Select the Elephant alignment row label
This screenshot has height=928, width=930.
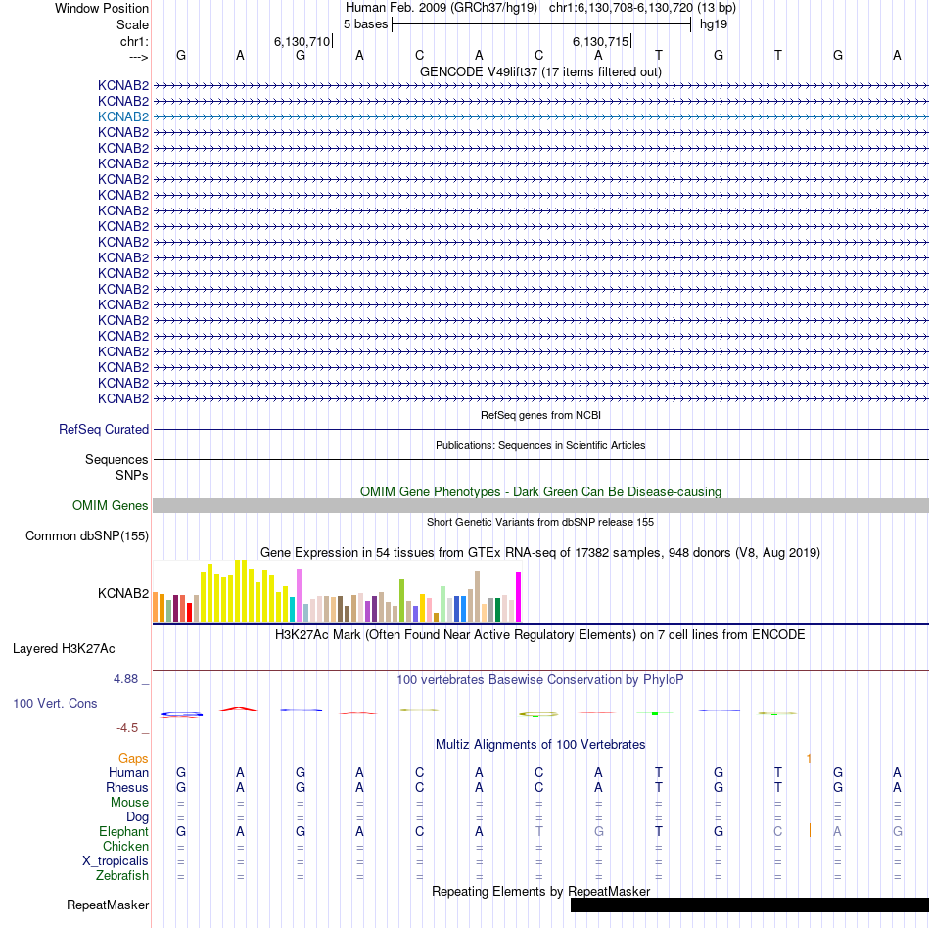click(124, 831)
